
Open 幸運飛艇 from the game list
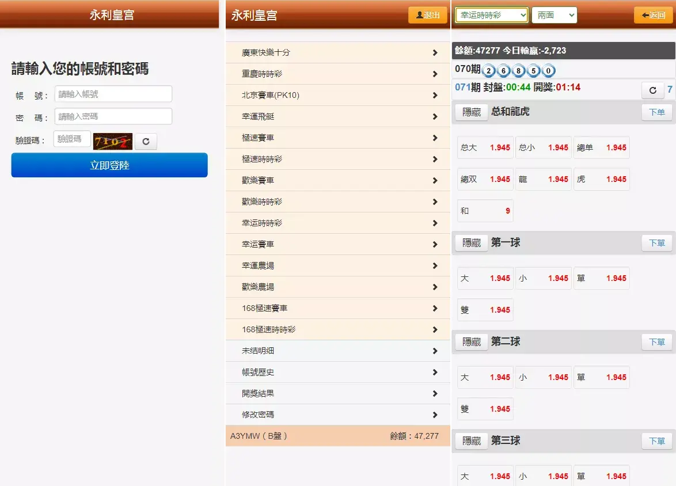pyautogui.click(x=337, y=116)
